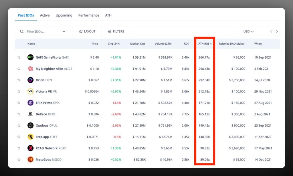Open the My Neighbor Alice project name
The height and width of the screenshot is (176, 293).
49,69
